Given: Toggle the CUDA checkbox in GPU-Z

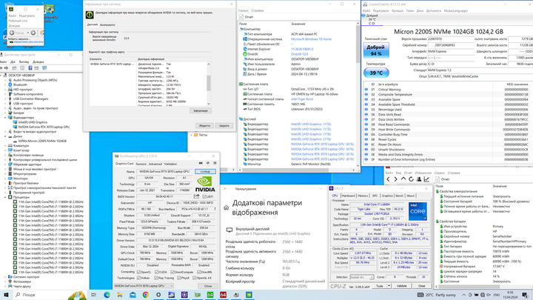Looking at the screenshot, I should point(156,272).
